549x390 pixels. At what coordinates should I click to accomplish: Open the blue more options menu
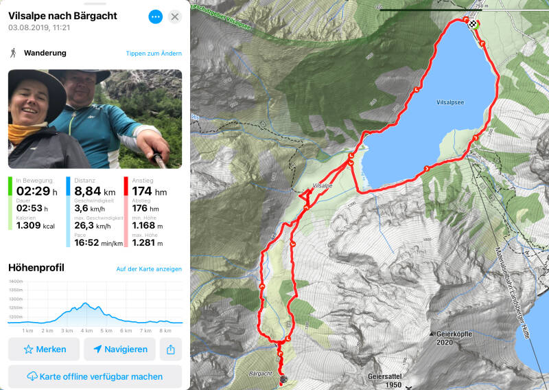tap(156, 16)
